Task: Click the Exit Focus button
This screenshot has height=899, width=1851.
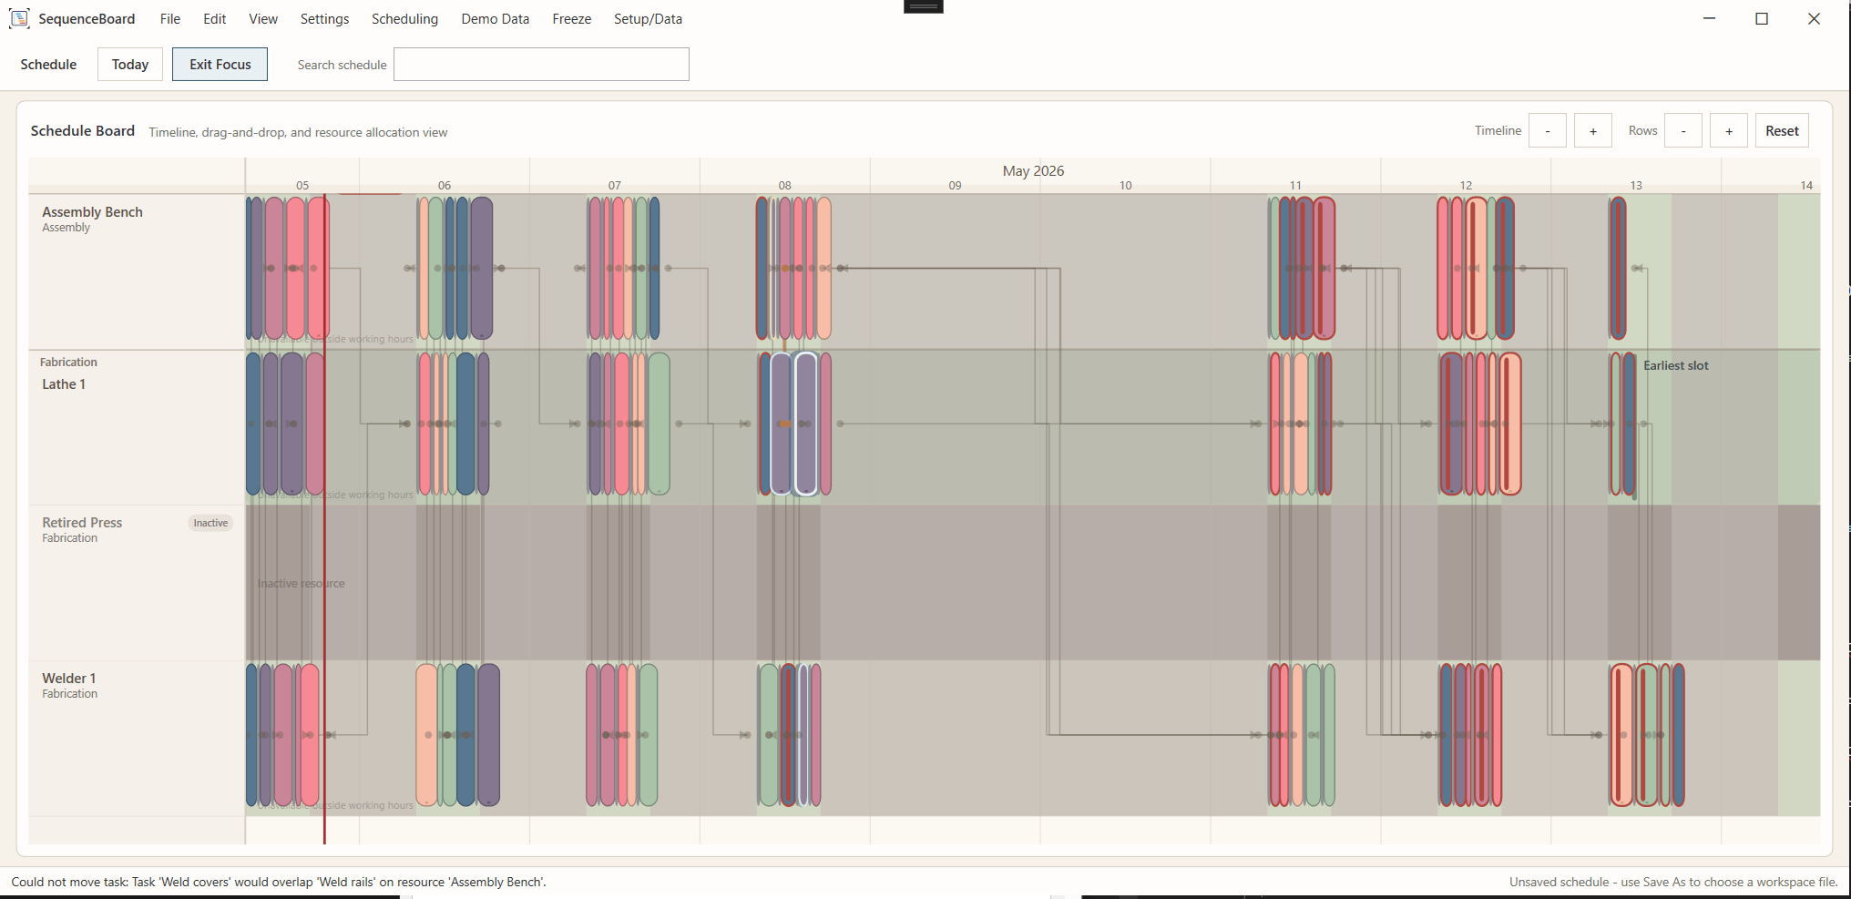Action: [x=220, y=65]
